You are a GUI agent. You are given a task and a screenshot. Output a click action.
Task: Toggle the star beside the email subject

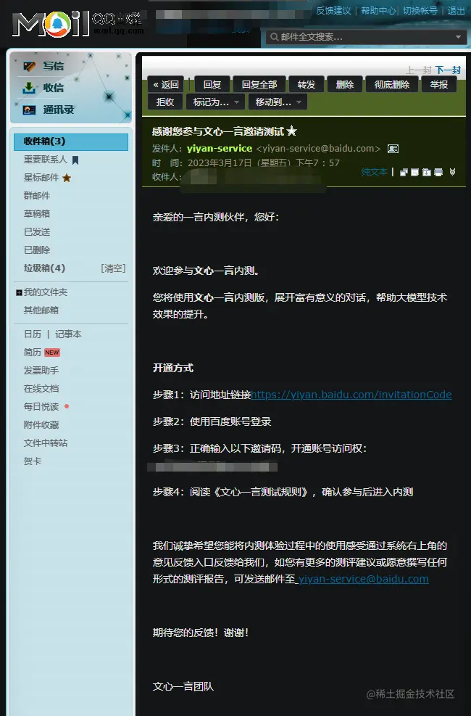292,131
